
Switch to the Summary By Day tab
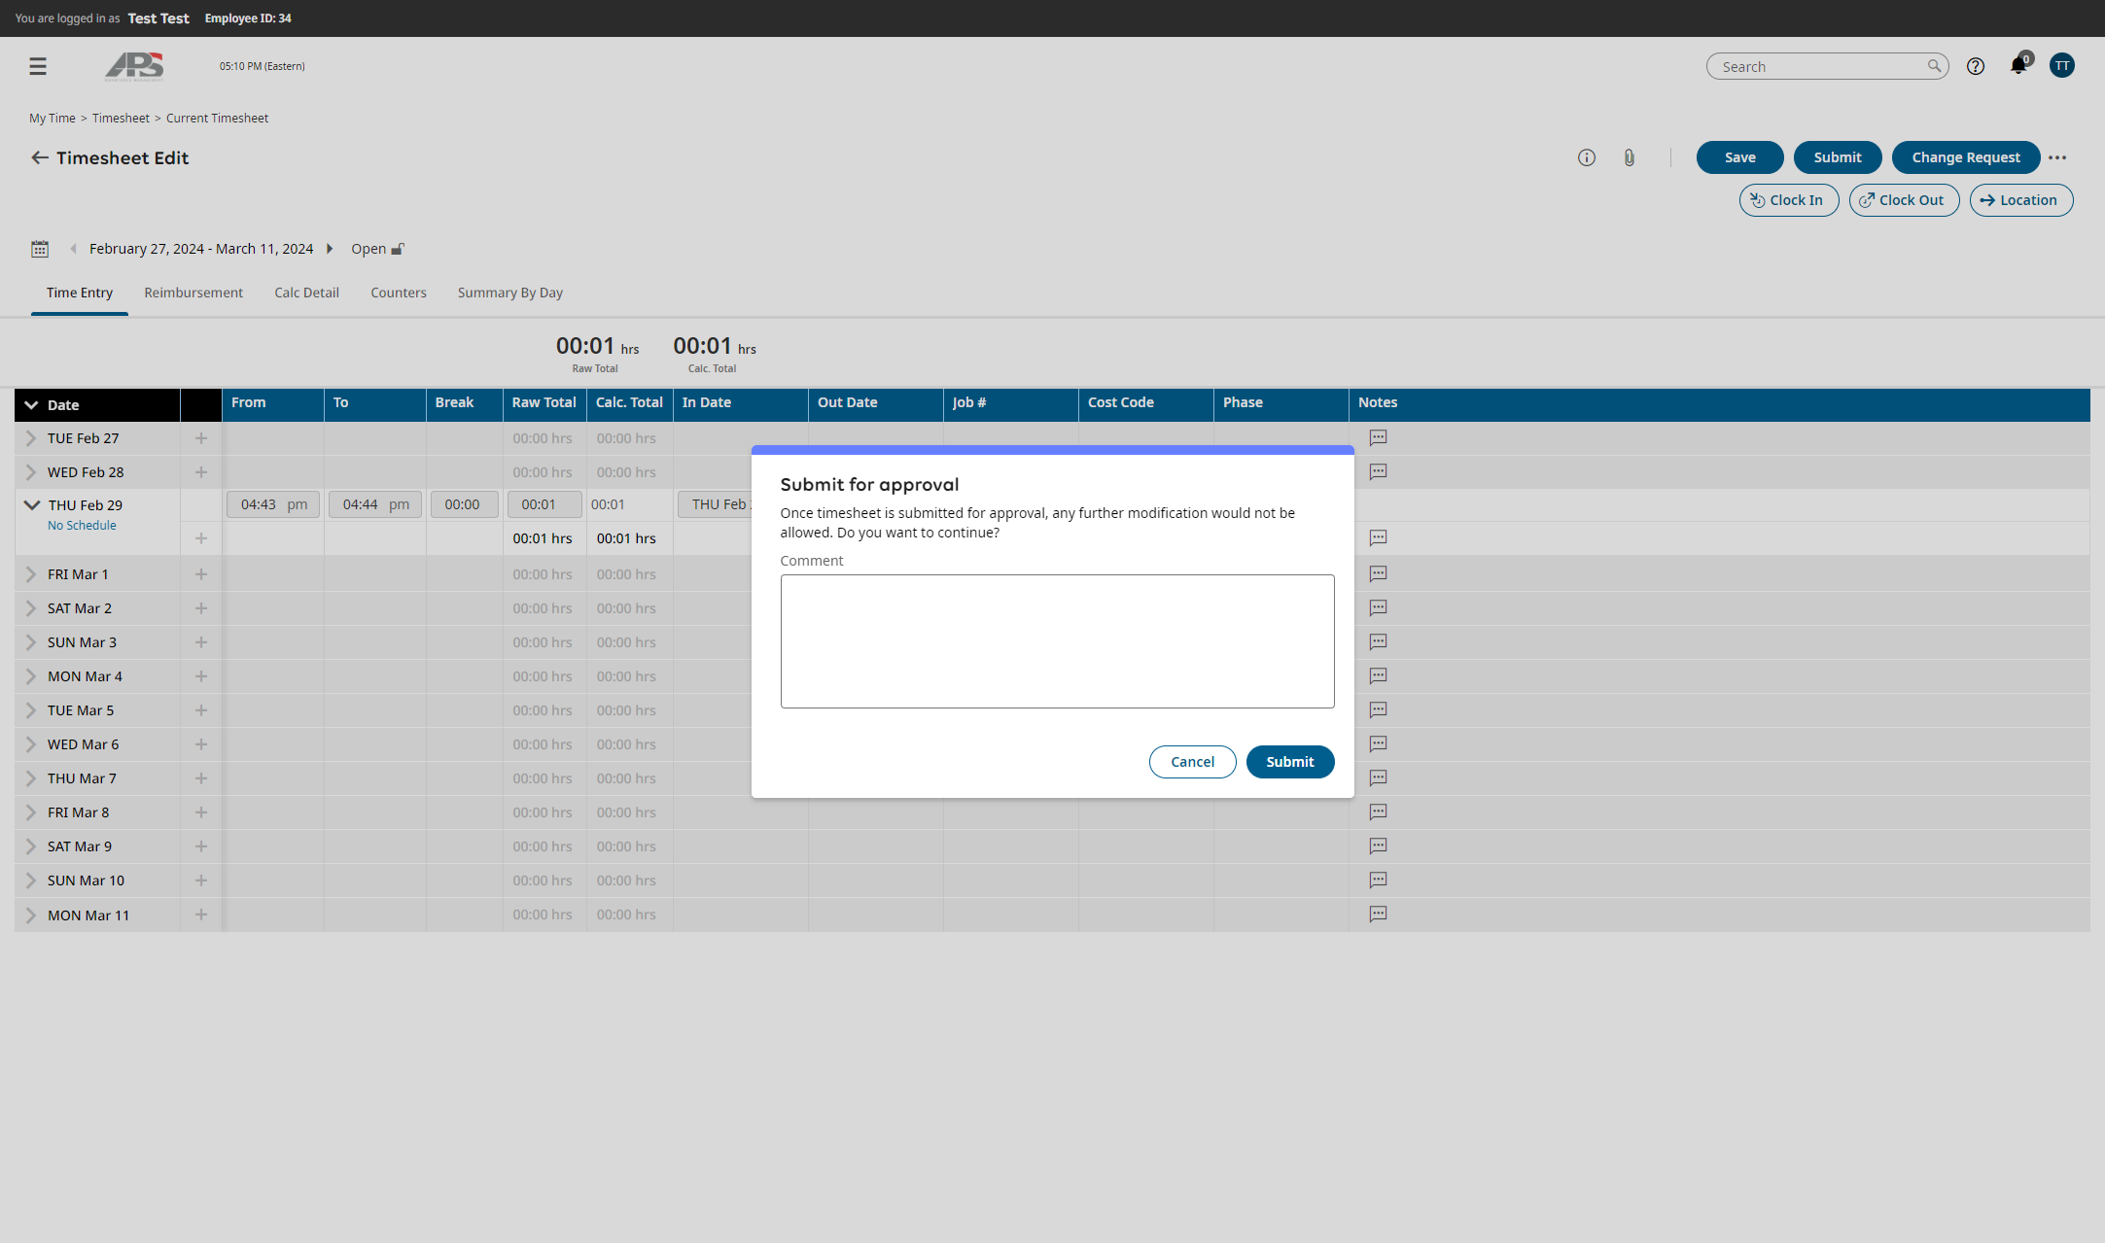click(x=510, y=293)
